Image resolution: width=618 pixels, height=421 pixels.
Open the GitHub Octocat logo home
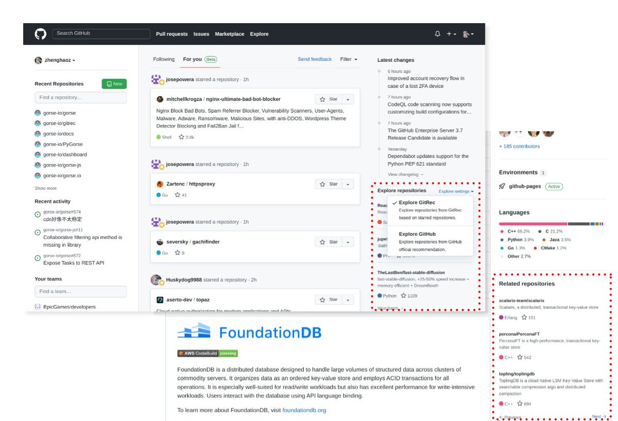coord(40,34)
